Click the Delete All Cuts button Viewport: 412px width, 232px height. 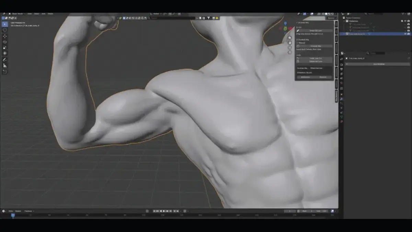314,61
